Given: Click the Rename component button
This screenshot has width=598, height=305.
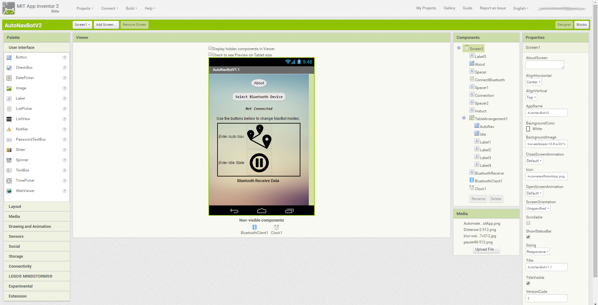Looking at the screenshot, I should (478, 199).
